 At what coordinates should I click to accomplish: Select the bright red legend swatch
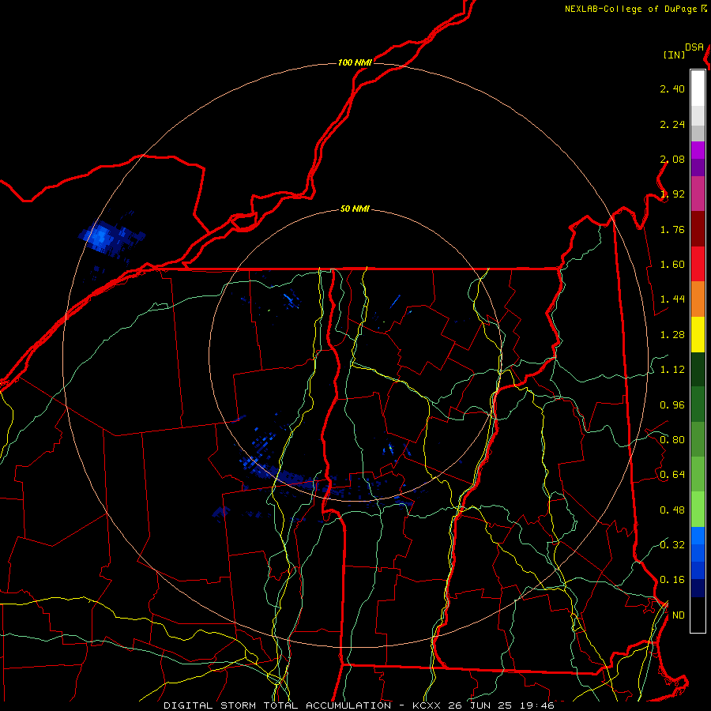click(x=698, y=264)
